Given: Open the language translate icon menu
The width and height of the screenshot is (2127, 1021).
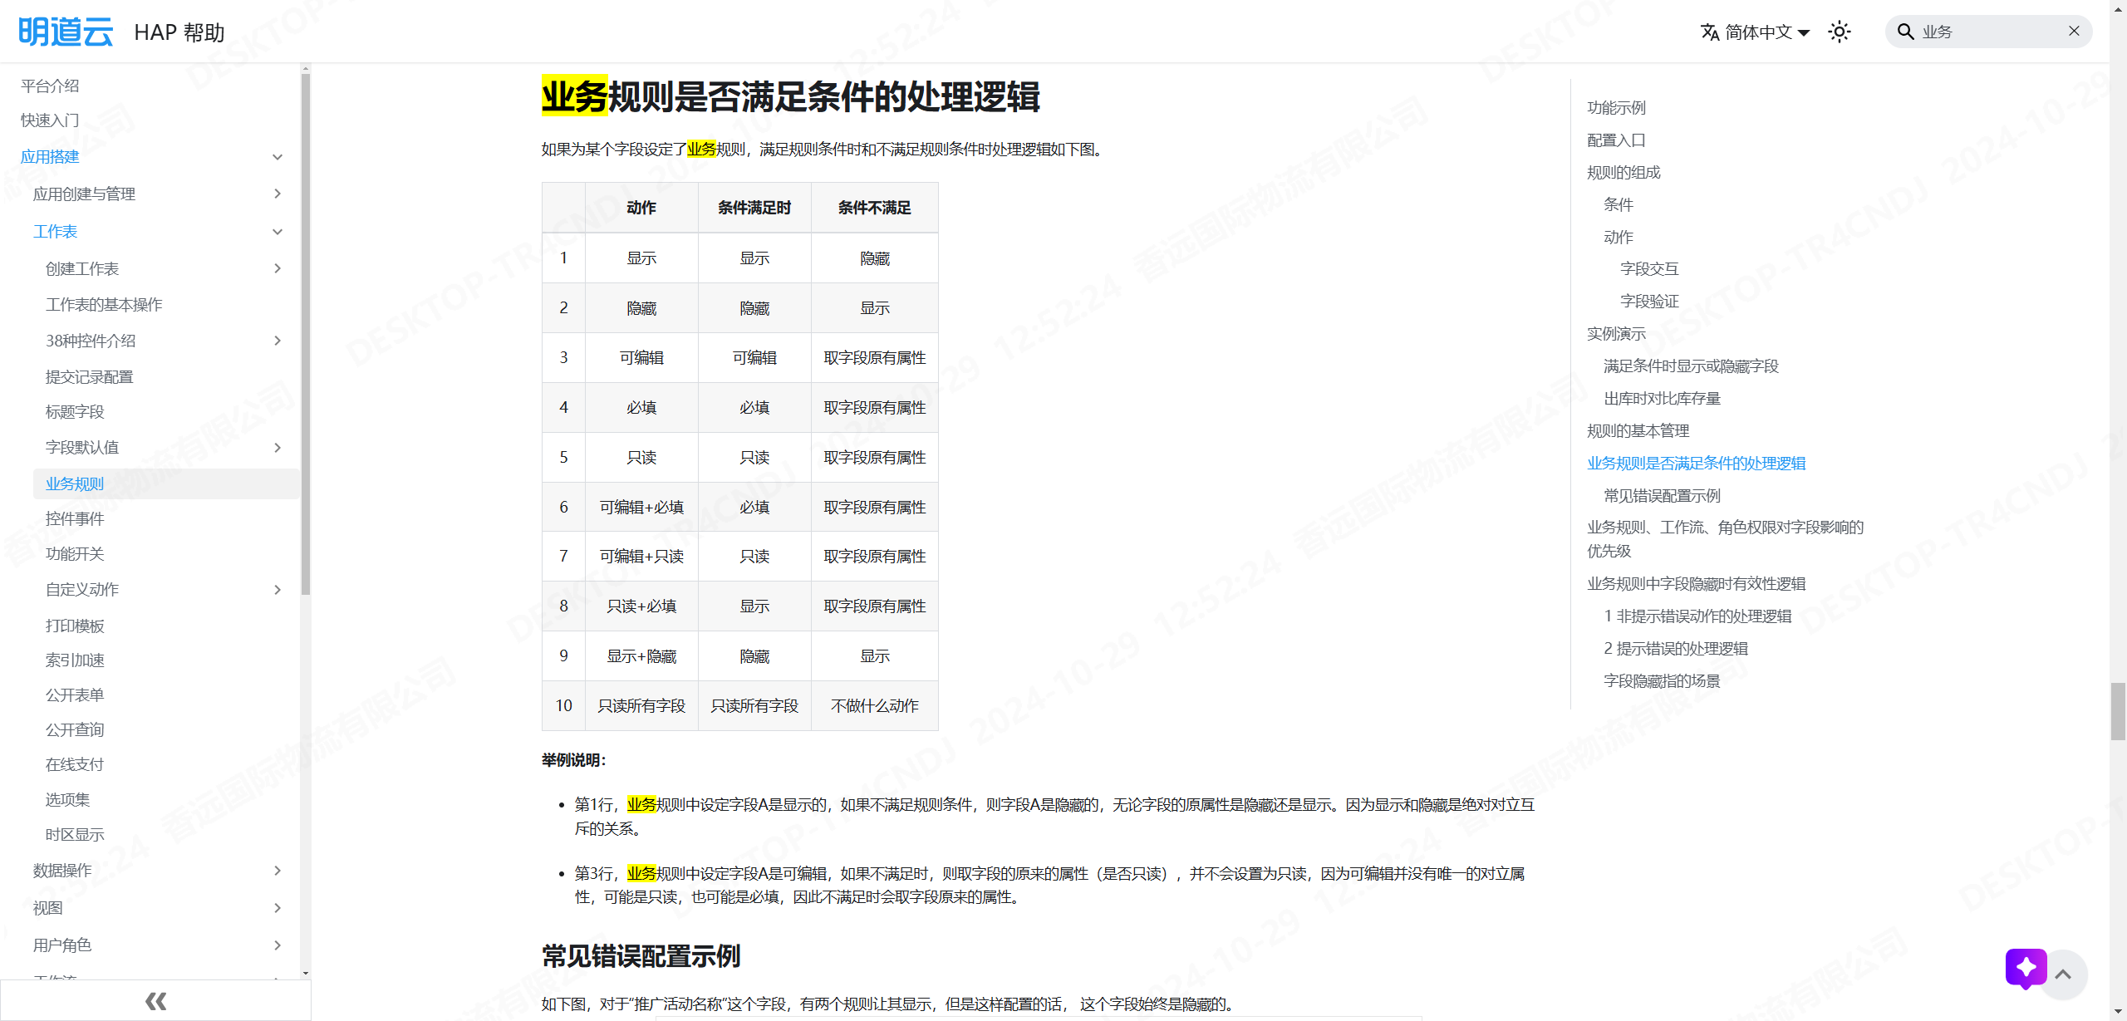Looking at the screenshot, I should [x=1710, y=32].
